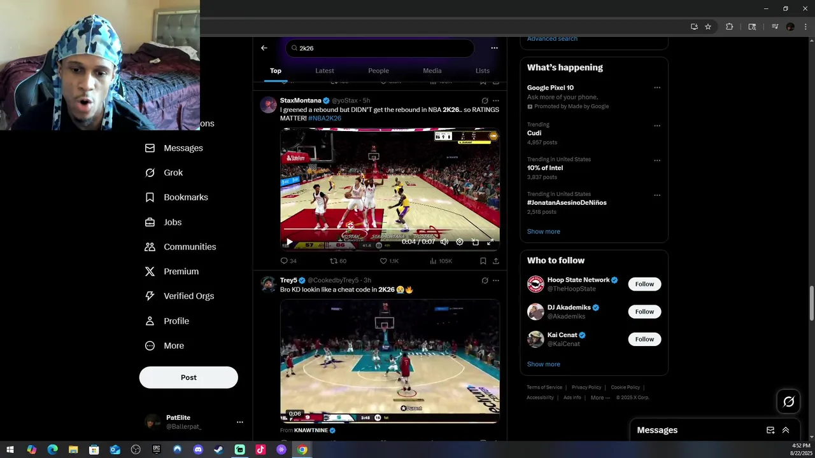The width and height of the screenshot is (815, 458).
Task: Play the StaxMontana video
Action: [x=289, y=242]
